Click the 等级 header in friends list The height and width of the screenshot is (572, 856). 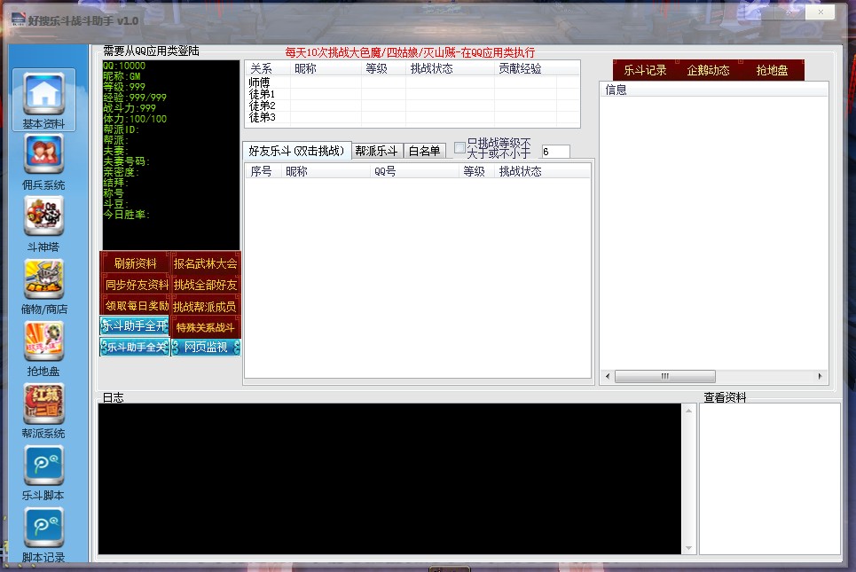point(476,171)
